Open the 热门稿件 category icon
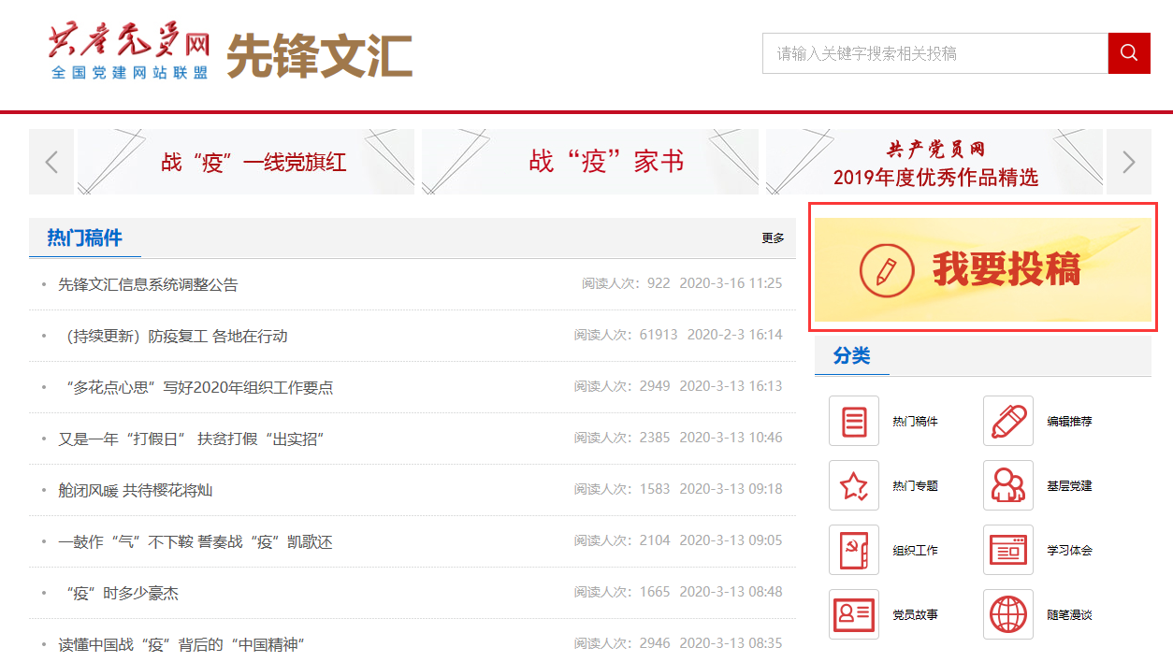Image resolution: width=1173 pixels, height=662 pixels. 853,421
